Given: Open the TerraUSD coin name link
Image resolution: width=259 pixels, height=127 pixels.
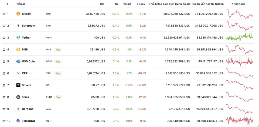Looking at the screenshot, I should coord(29,121).
